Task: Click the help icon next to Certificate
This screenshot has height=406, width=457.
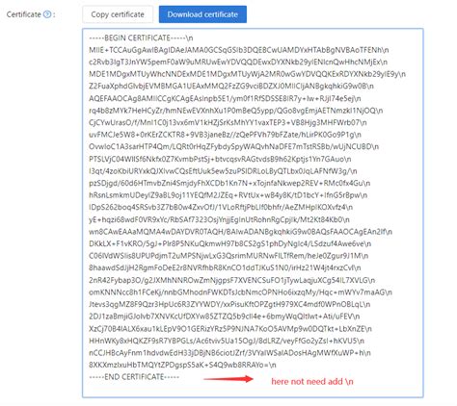Action: coord(47,14)
